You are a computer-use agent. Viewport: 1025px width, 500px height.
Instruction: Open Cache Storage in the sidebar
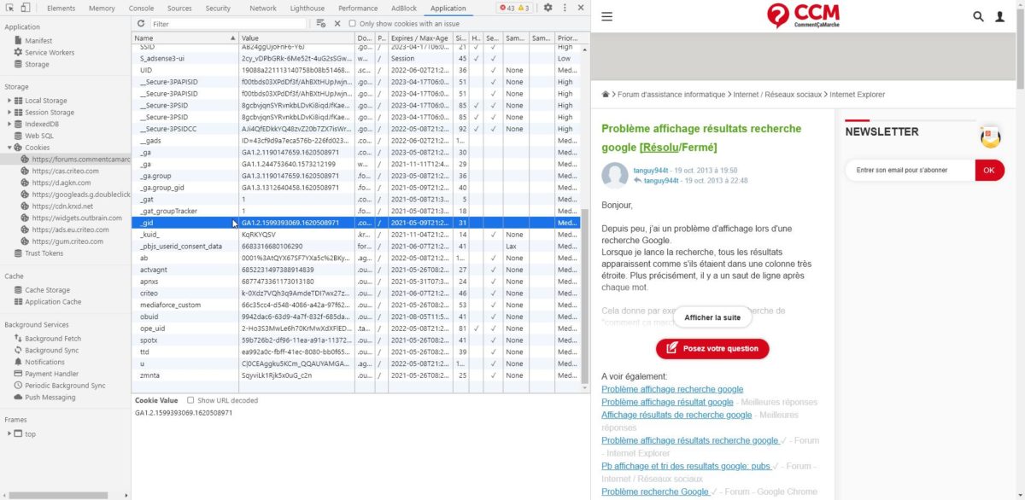[x=47, y=290]
